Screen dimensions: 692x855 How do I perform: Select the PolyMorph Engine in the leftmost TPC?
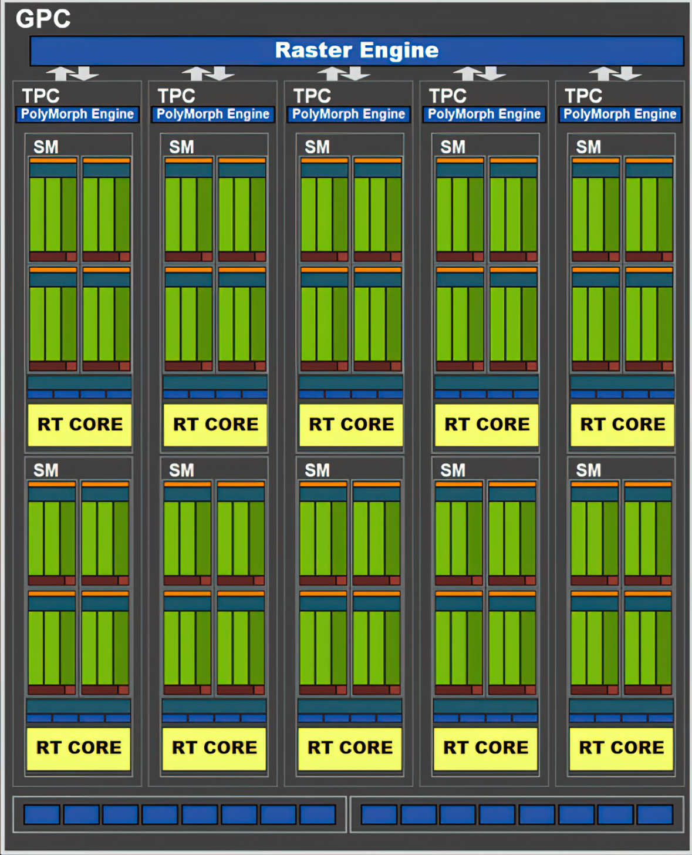tap(77, 114)
